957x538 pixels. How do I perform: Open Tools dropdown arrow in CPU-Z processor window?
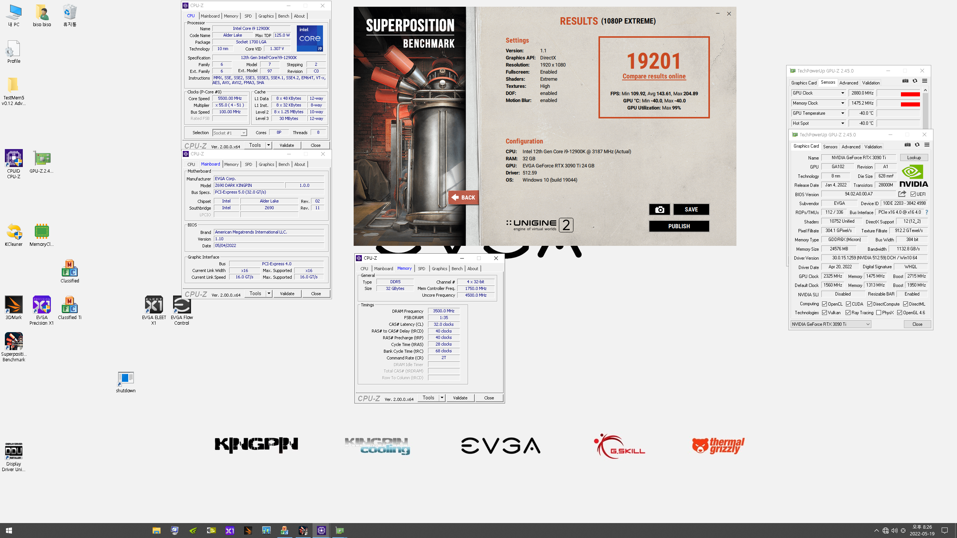click(x=268, y=145)
